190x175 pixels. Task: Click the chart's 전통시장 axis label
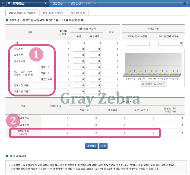coord(141,79)
